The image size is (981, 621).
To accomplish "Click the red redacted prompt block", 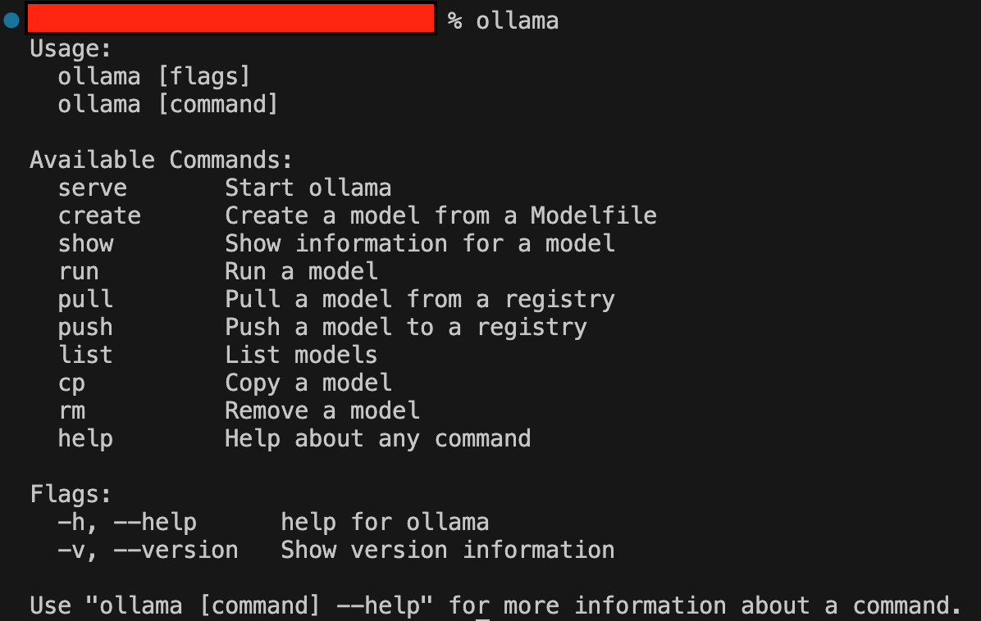I will click(230, 18).
